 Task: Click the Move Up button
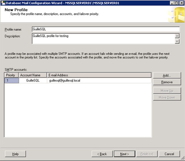167,91
